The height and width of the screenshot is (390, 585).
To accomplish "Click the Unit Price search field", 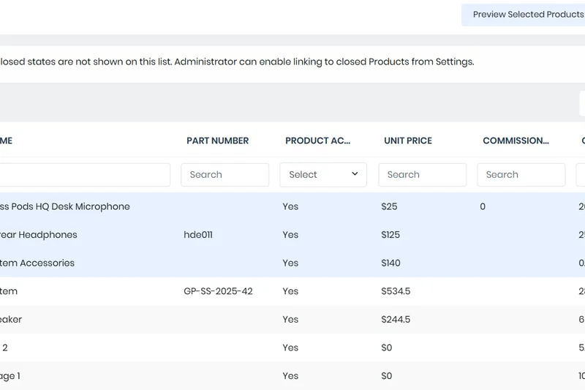I will click(423, 175).
